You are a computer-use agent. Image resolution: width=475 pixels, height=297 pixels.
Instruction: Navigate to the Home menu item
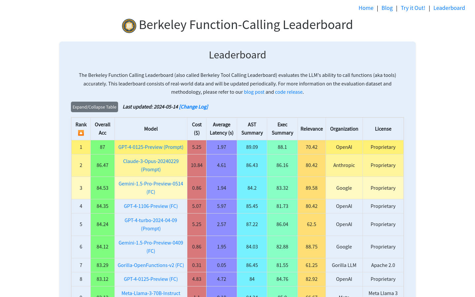(366, 8)
